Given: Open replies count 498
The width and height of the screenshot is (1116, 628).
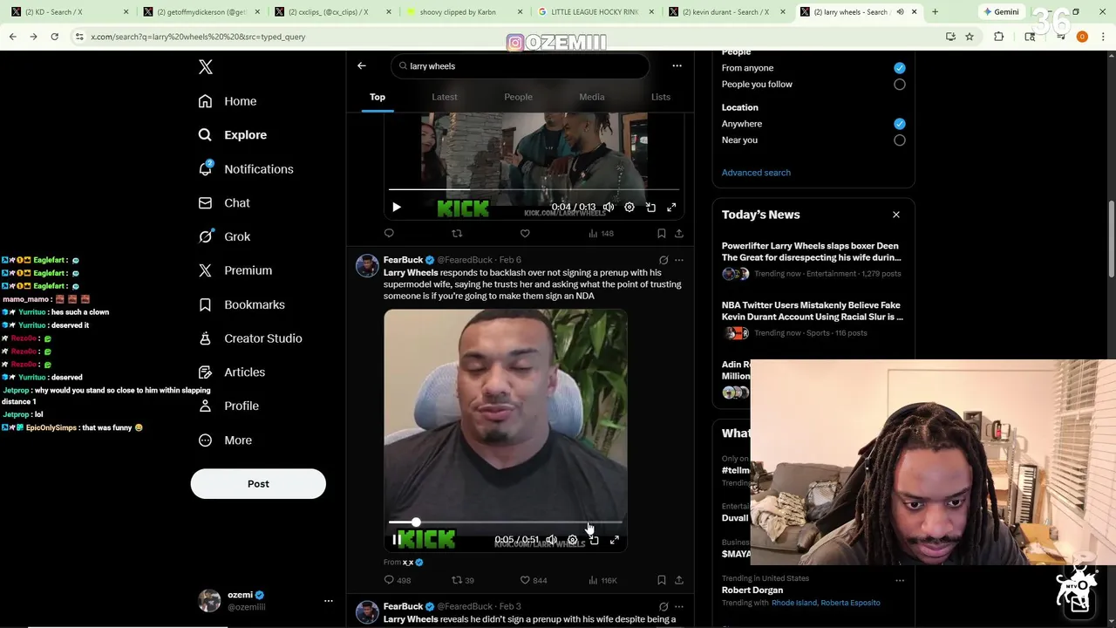Looking at the screenshot, I should coord(398,580).
